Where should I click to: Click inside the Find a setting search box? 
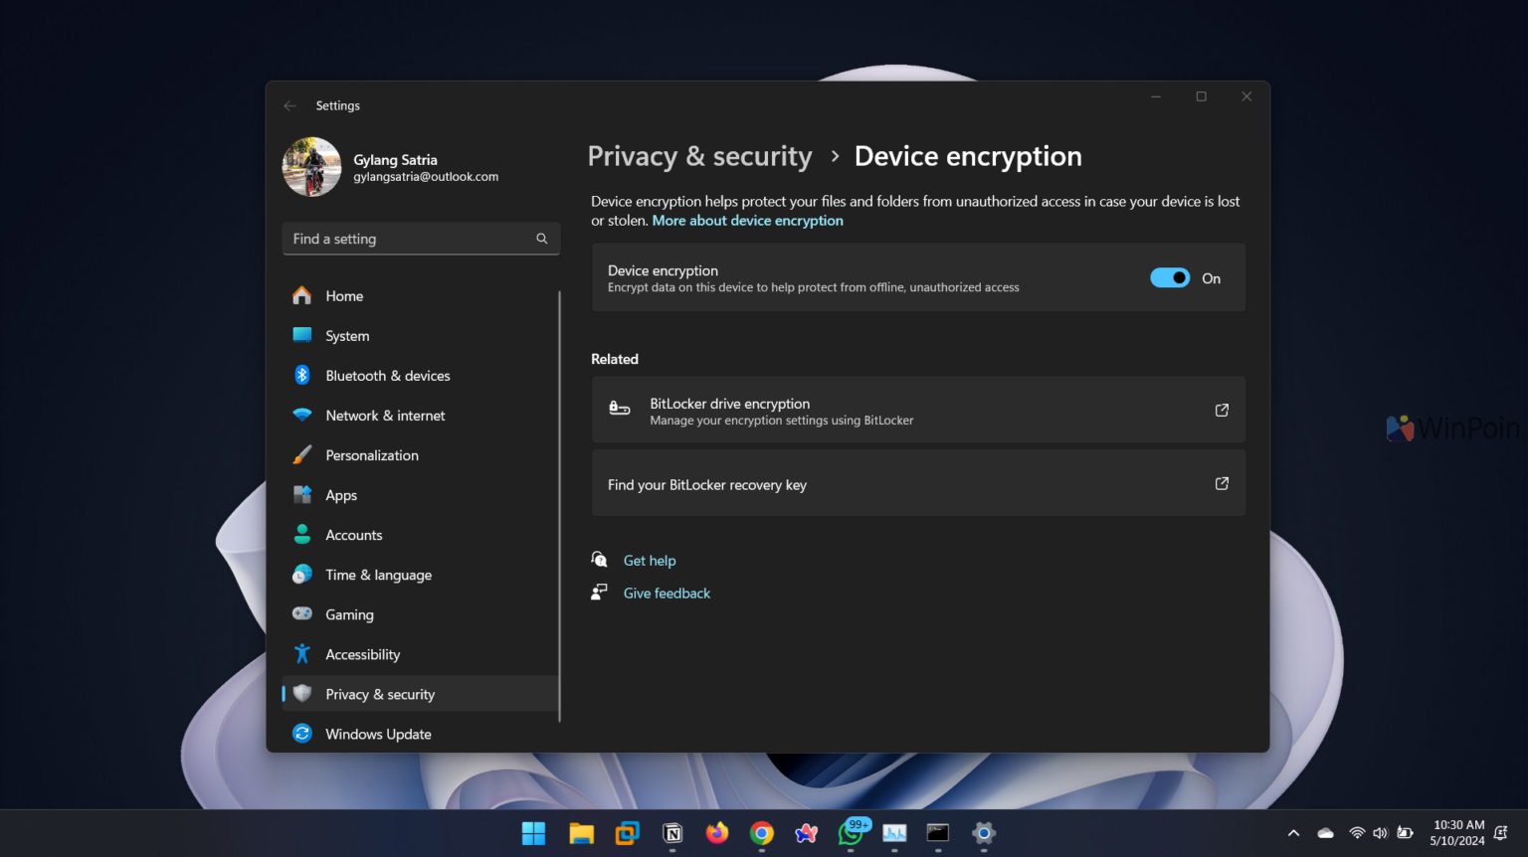[x=418, y=239]
